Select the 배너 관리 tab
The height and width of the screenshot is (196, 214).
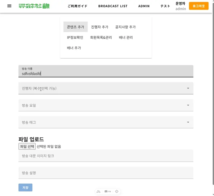click(126, 37)
